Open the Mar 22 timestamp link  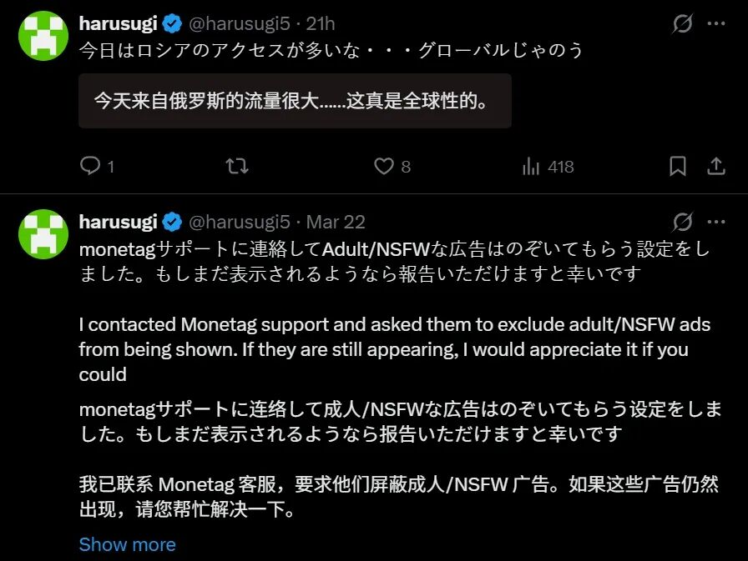pos(336,222)
